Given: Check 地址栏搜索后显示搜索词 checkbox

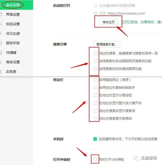Looking at the screenshot, I should point(96,111).
